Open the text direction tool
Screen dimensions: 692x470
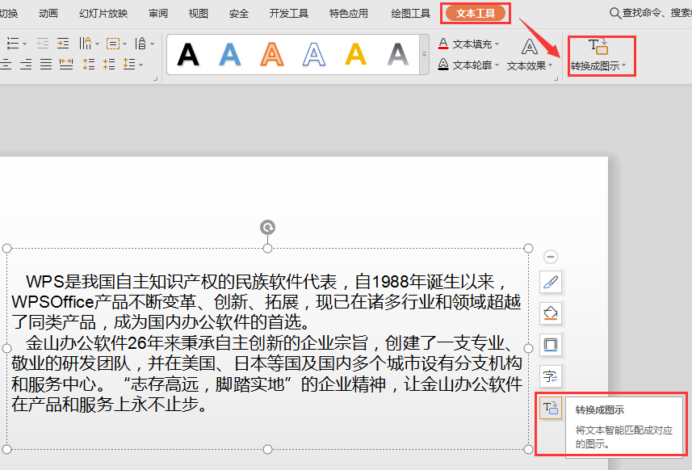140,44
